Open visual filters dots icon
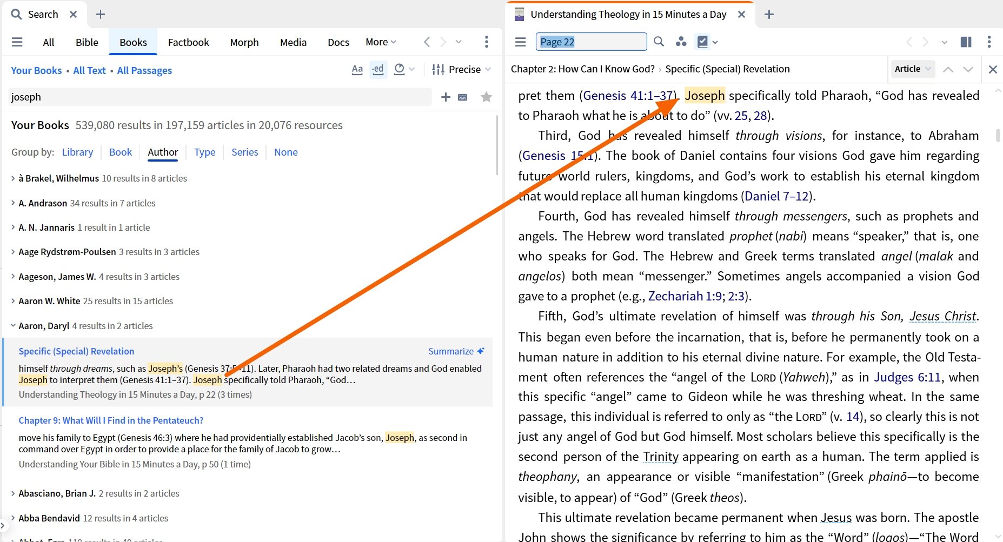 tap(681, 42)
